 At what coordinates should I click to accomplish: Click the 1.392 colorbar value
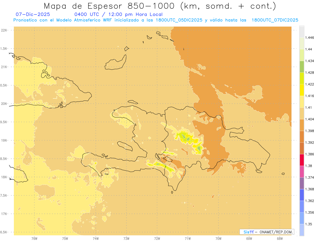pyautogui.click(x=310, y=143)
